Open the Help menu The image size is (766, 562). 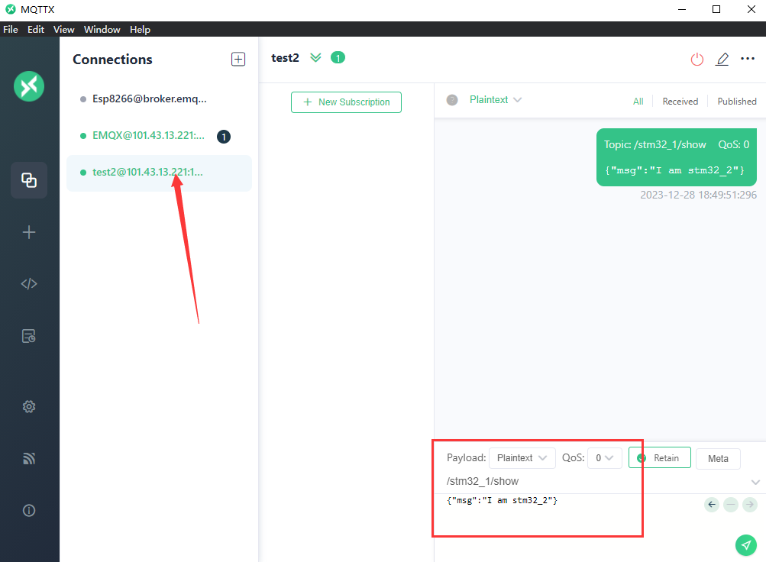pos(141,29)
